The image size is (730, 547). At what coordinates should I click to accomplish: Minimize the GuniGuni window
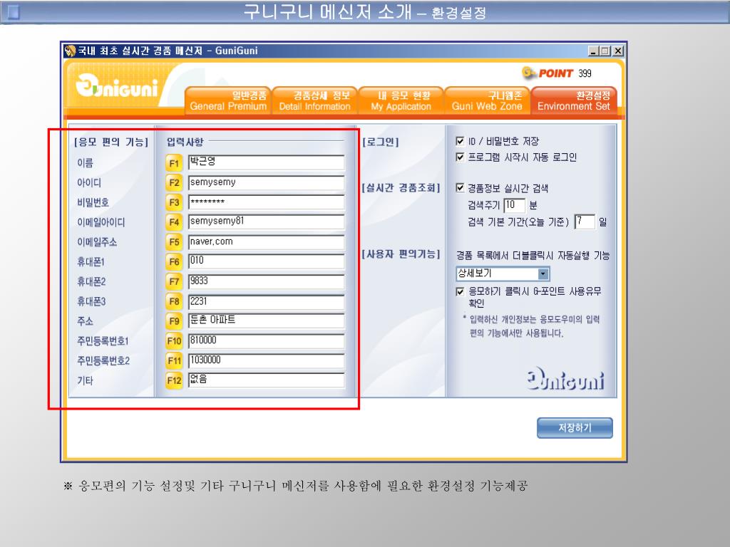593,51
